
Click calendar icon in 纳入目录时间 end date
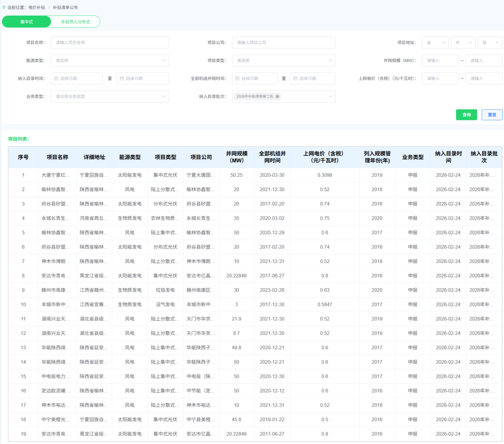click(x=122, y=78)
